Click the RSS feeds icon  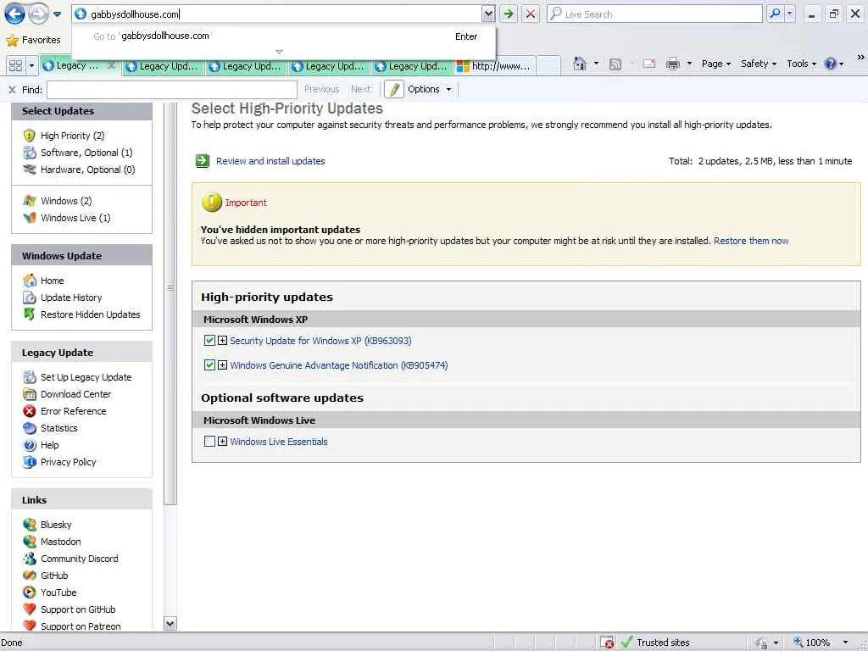coord(615,64)
